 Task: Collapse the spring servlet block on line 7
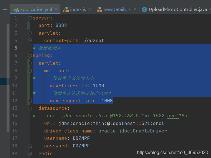pos(30,63)
